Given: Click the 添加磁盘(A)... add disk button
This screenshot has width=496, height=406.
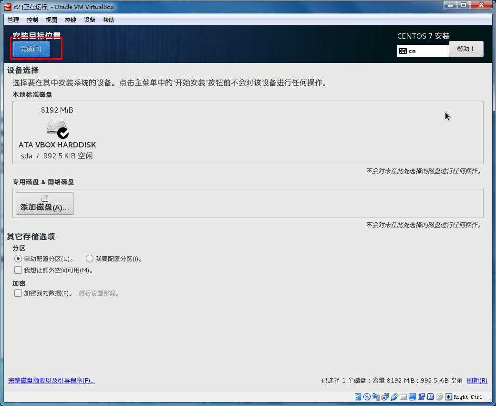Looking at the screenshot, I should click(45, 203).
